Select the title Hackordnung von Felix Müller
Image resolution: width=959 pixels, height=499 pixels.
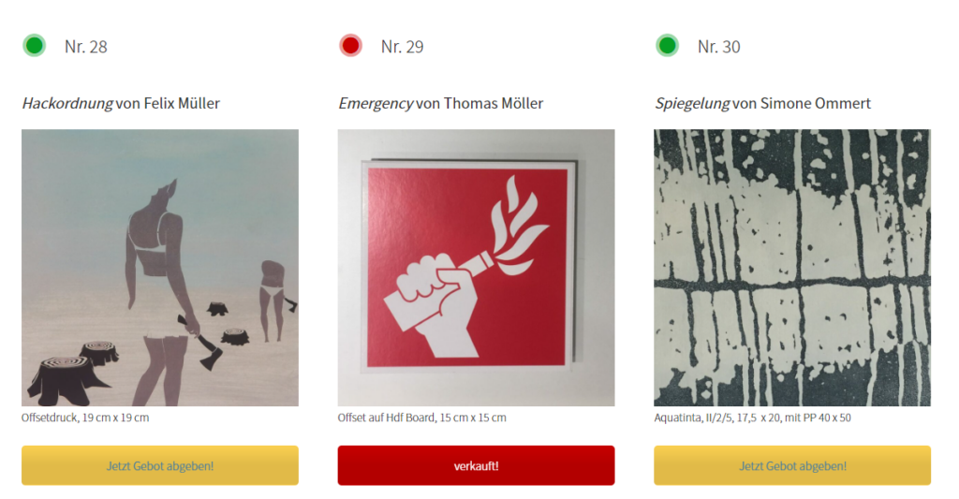tap(121, 103)
